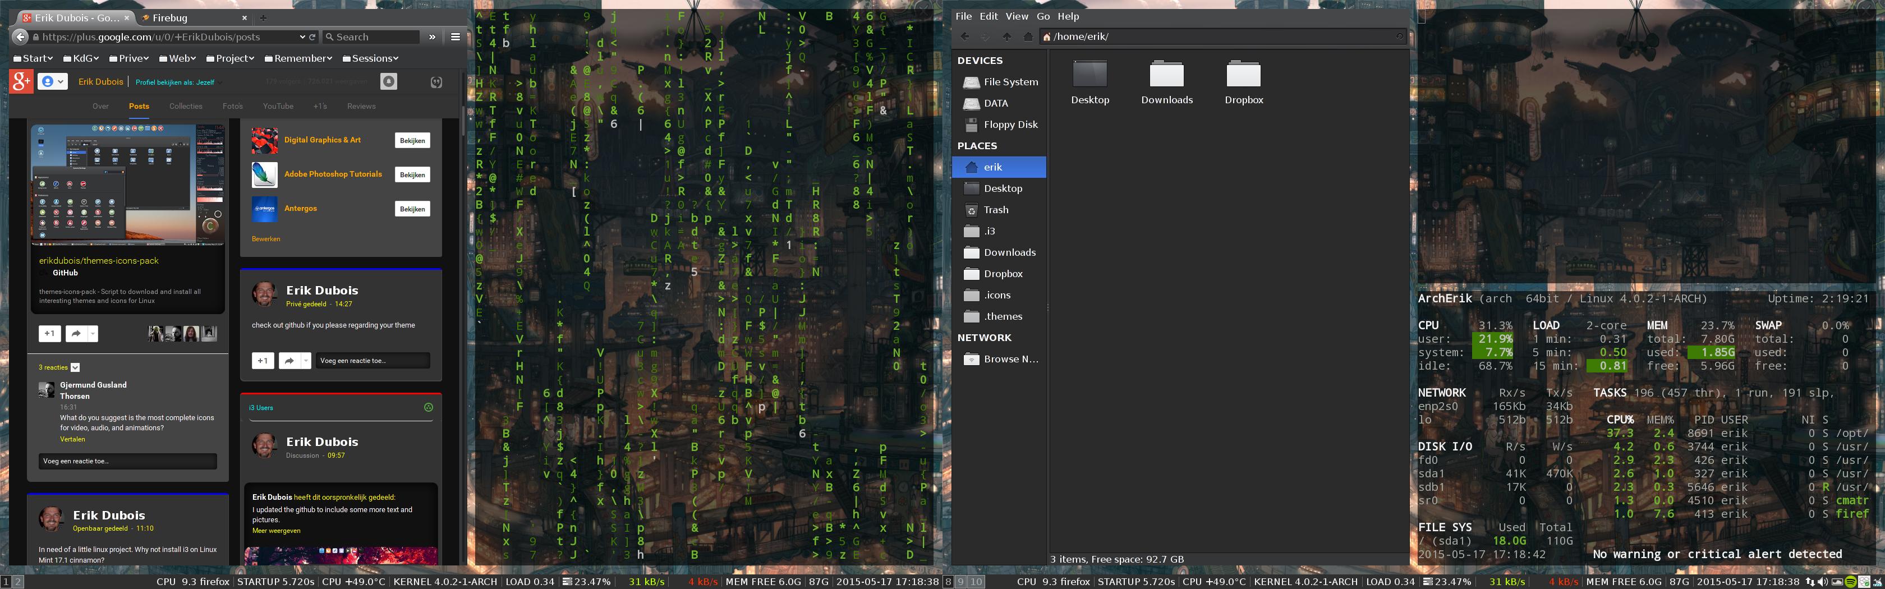Open the Start bookmarks folder dropdown
The width and height of the screenshot is (1885, 589).
(33, 58)
